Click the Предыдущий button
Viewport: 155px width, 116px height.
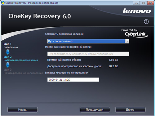95,109
